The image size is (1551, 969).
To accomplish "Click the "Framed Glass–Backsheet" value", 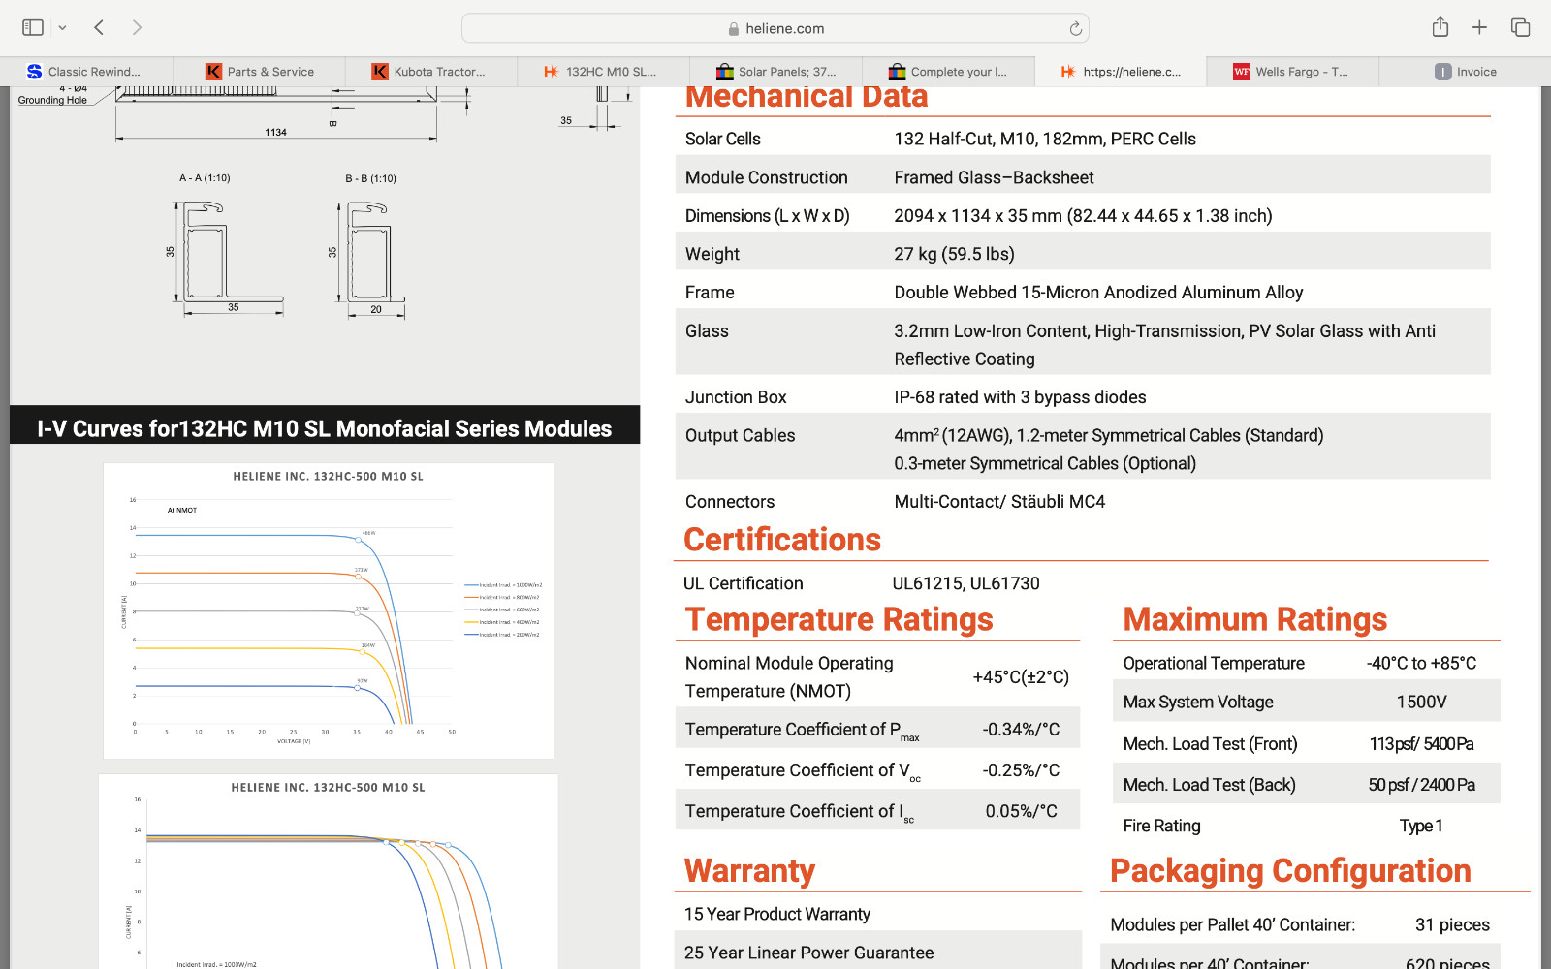I will coord(994,177).
